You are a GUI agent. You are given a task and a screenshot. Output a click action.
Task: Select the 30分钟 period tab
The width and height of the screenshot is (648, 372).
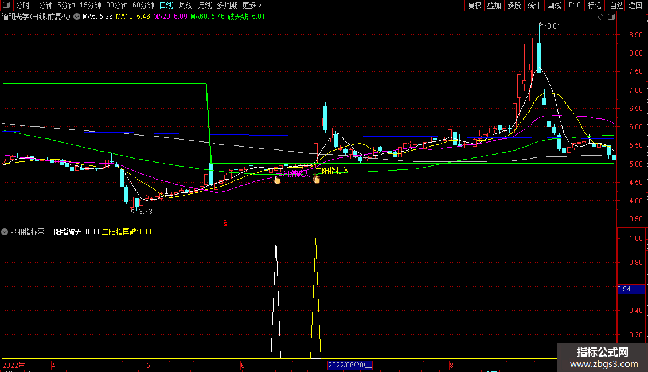pos(117,5)
